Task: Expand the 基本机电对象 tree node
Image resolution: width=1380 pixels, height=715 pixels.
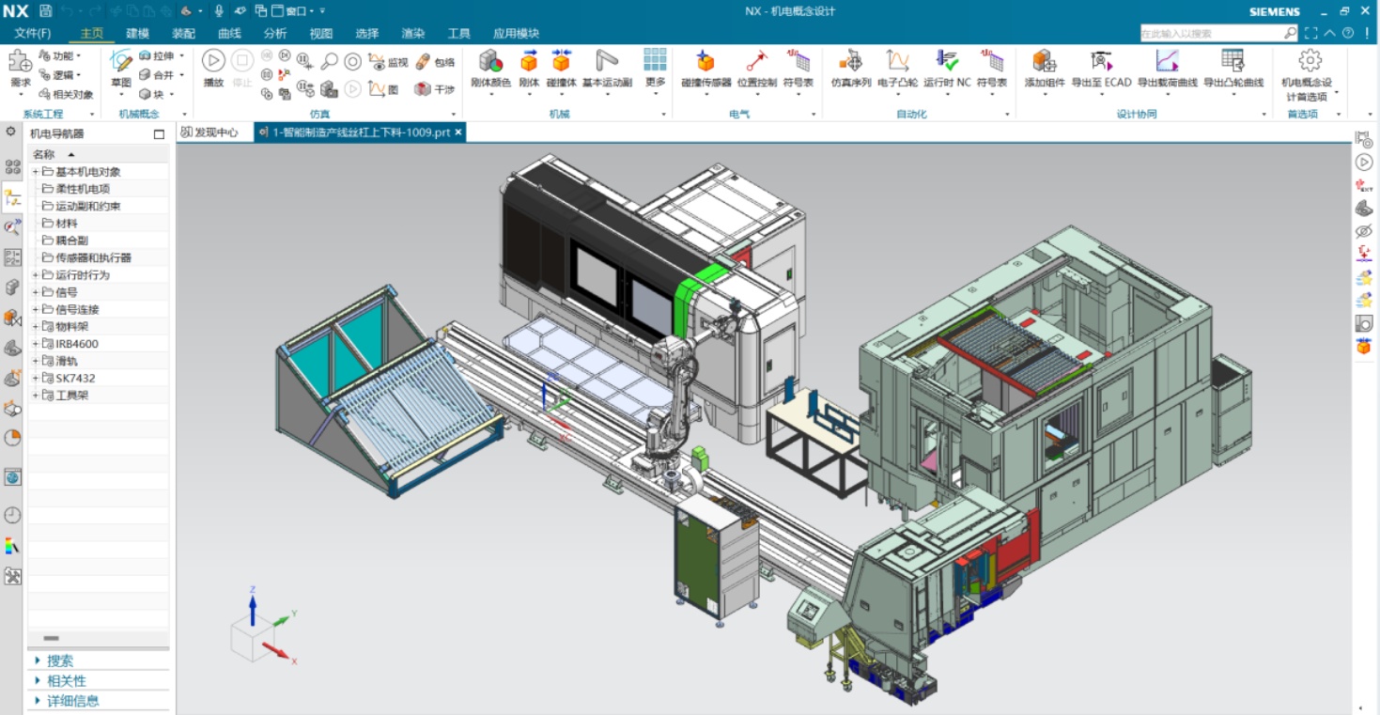Action: pyautogui.click(x=36, y=172)
